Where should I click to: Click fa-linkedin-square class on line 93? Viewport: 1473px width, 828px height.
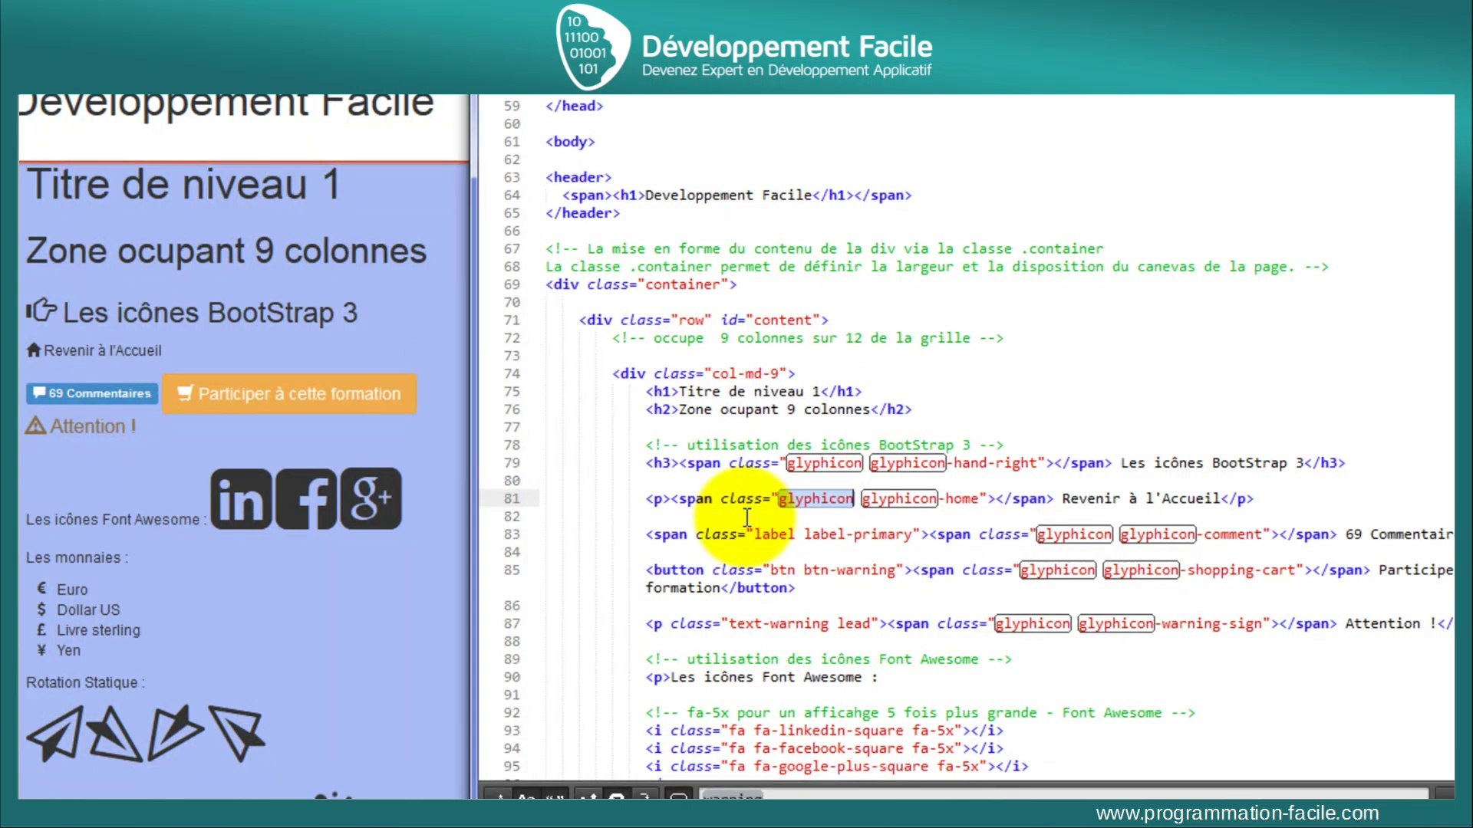coord(829,731)
